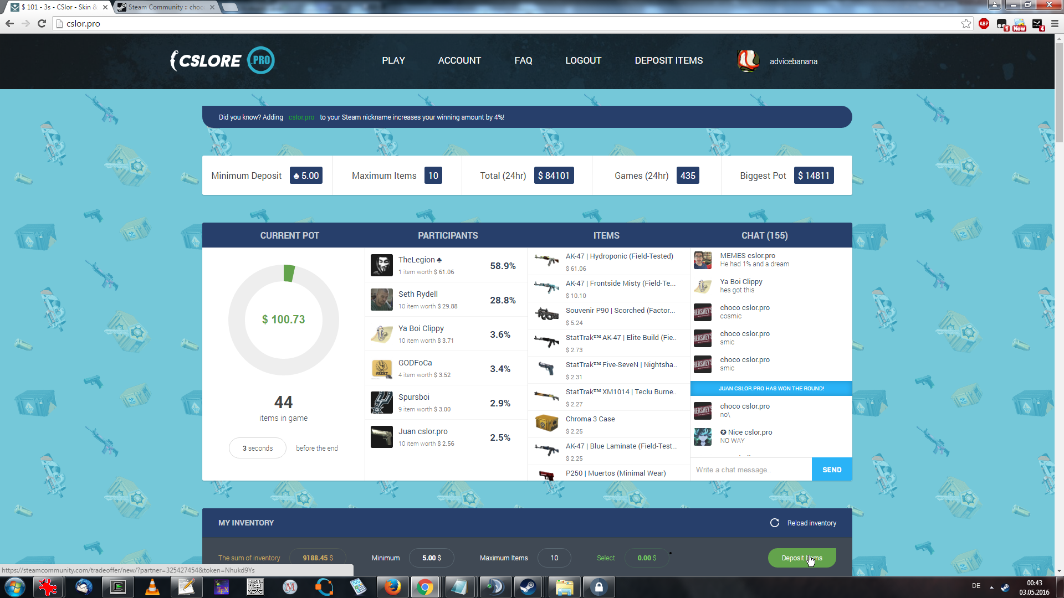Viewport: 1064px width, 598px height.
Task: Click advicebanana profile avatar
Action: 748,61
